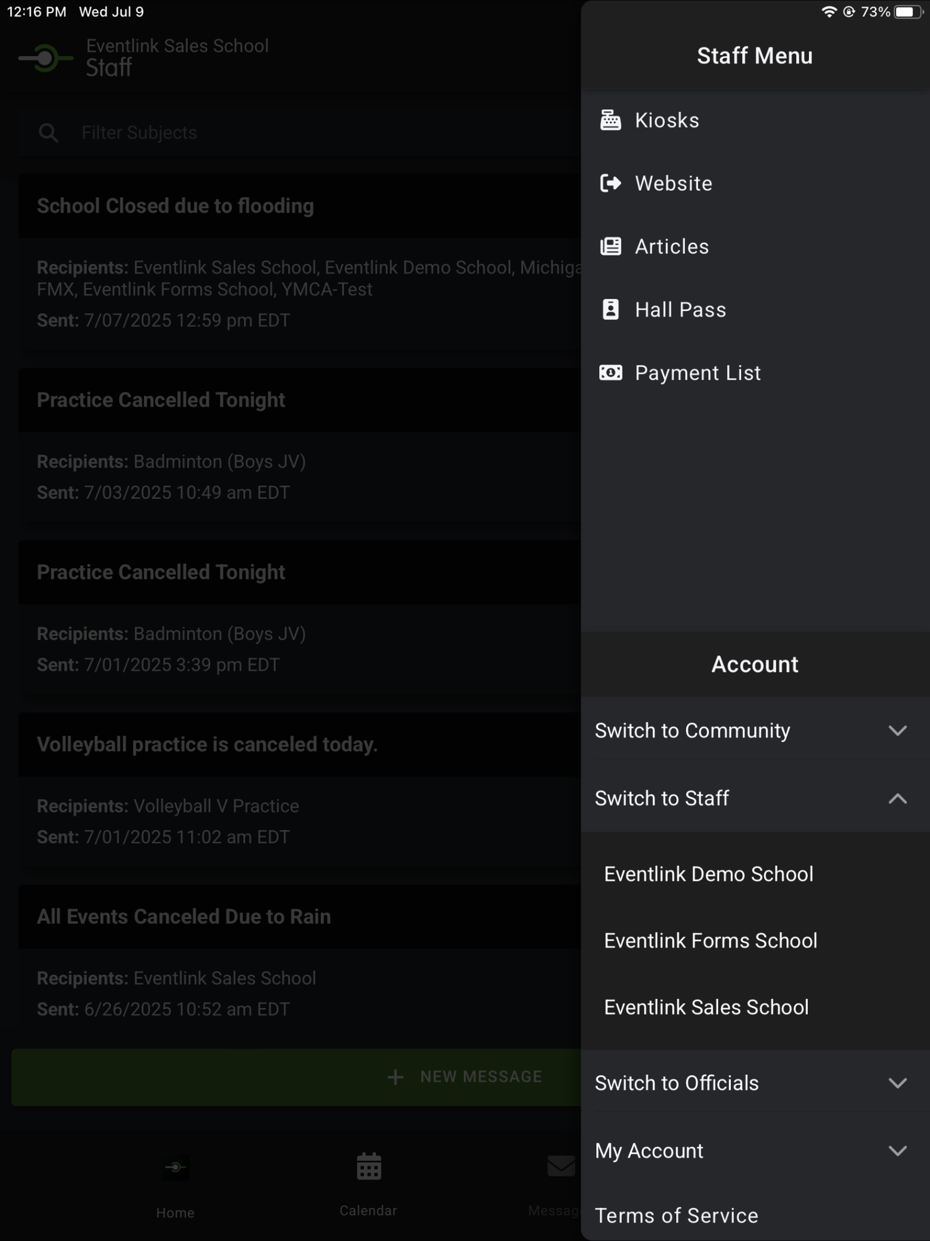Switch to Eventlink Demo School
The height and width of the screenshot is (1241, 930).
[x=755, y=874]
